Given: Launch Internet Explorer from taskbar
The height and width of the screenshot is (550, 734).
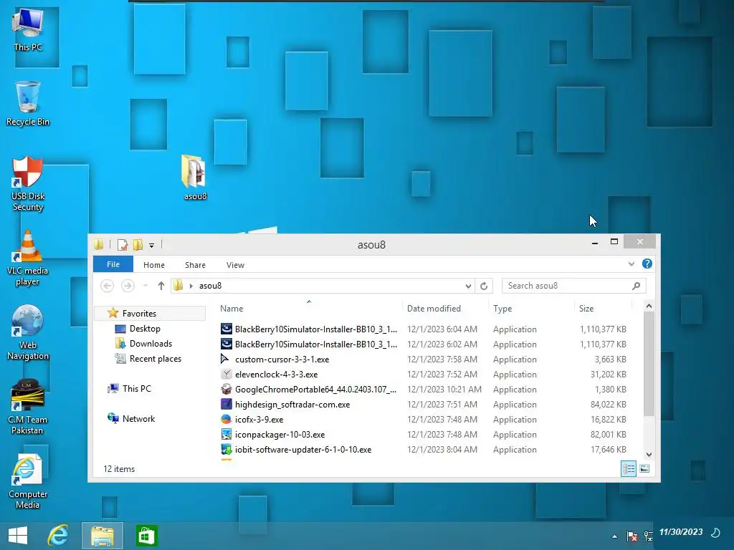Looking at the screenshot, I should (58, 536).
